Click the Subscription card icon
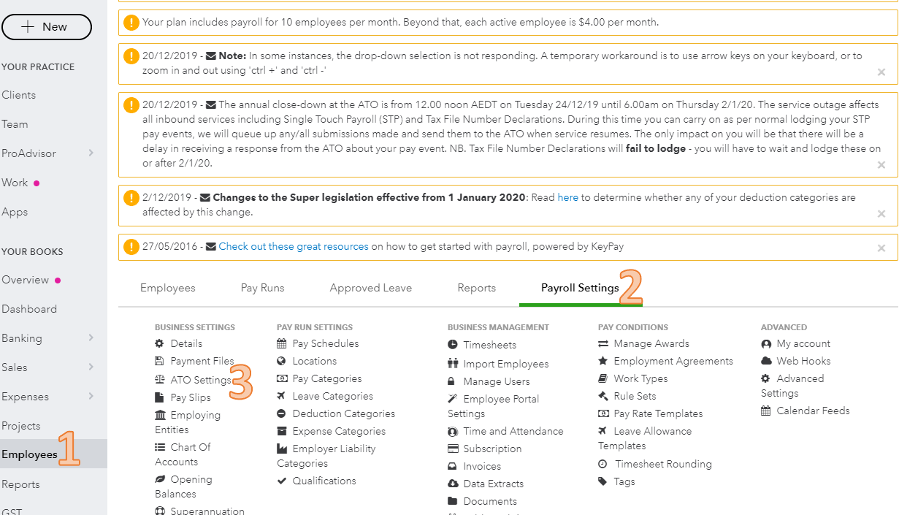This screenshot has width=899, height=515. 453,449
